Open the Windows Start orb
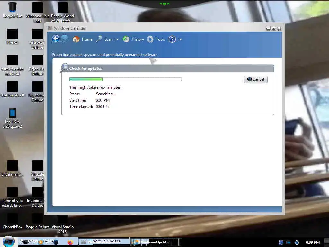 point(8,242)
